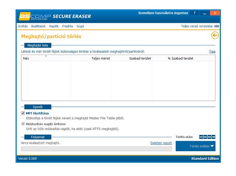236x176 pixels.
Task: Click the ASCOMP logo in title bar
Action: pos(35,16)
